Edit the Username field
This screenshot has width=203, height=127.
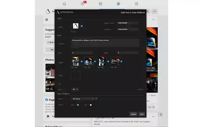pyautogui.click(x=128, y=29)
